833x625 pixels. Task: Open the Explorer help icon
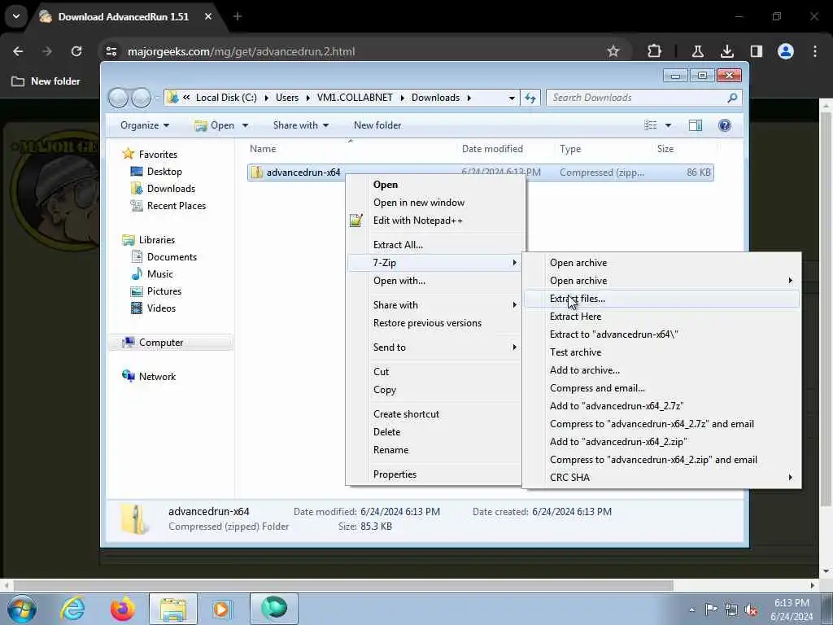click(x=724, y=125)
